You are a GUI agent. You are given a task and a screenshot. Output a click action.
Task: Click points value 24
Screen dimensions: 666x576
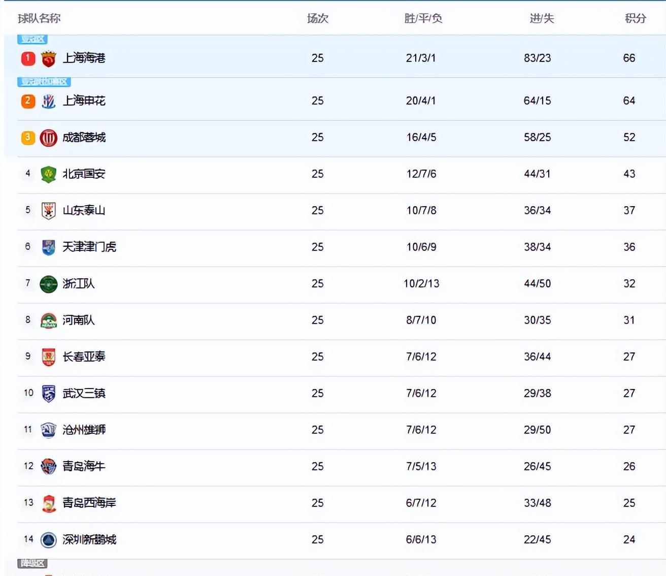click(629, 539)
